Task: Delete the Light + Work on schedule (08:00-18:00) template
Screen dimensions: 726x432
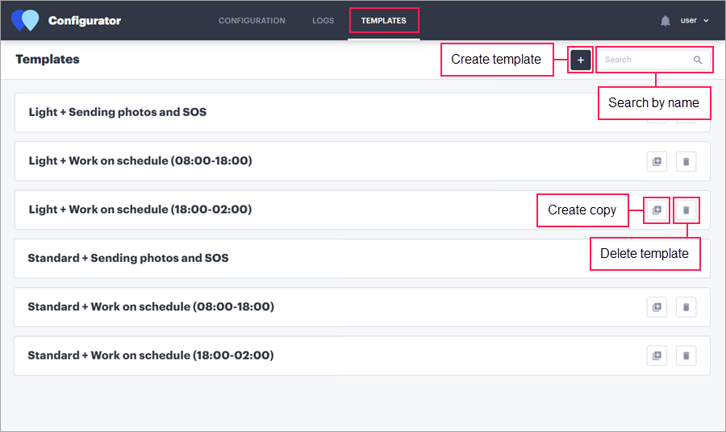Action: [x=686, y=161]
